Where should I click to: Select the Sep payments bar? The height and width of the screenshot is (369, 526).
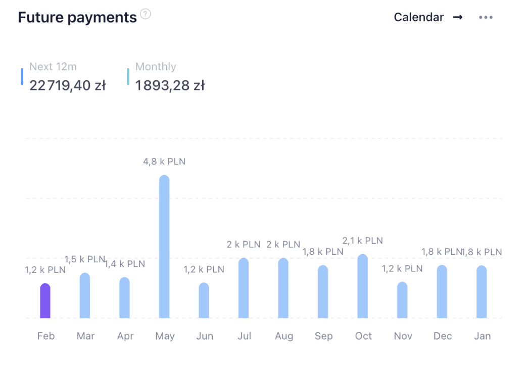pos(323,292)
